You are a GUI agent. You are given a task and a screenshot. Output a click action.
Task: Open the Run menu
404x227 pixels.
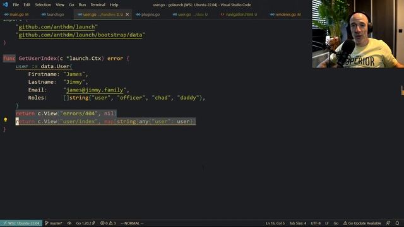click(82, 4)
